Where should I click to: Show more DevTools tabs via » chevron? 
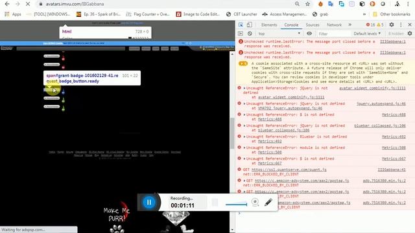(x=350, y=25)
